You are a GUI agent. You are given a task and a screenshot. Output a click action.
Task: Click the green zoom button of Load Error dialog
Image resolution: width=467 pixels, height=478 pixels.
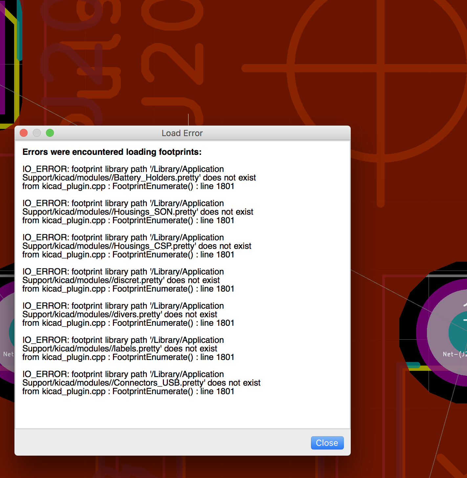[50, 133]
